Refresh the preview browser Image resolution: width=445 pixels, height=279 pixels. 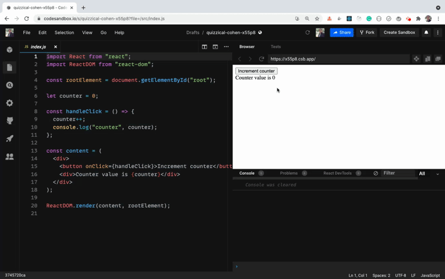[262, 59]
